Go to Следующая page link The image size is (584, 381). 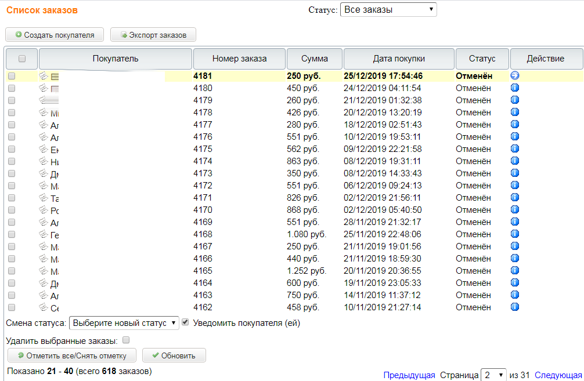pyautogui.click(x=558, y=375)
